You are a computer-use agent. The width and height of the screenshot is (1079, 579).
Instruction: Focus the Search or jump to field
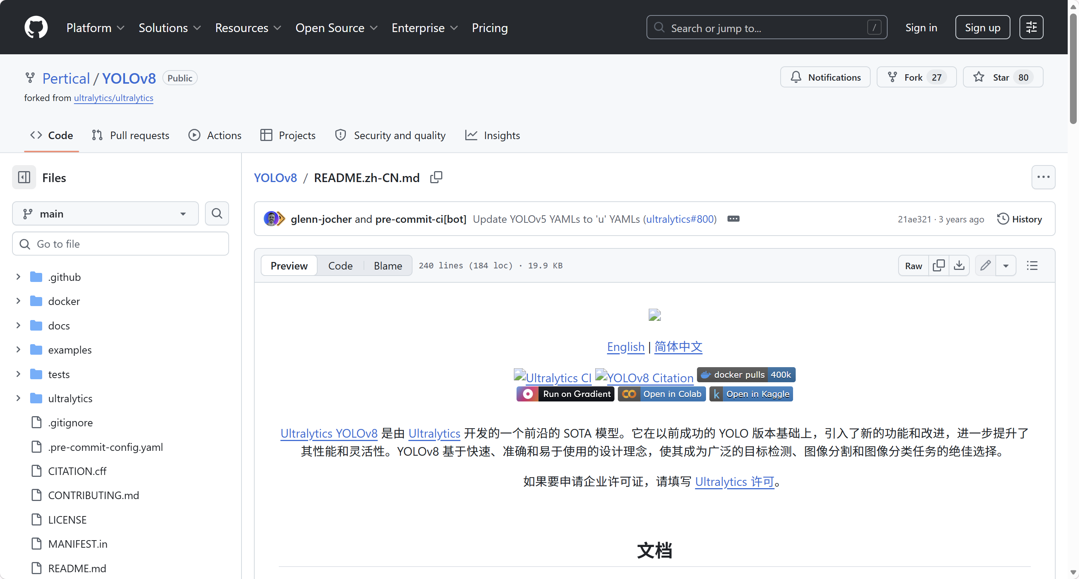pos(767,28)
